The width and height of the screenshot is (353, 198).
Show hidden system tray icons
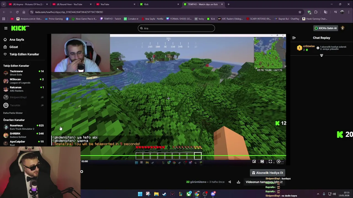point(318,194)
